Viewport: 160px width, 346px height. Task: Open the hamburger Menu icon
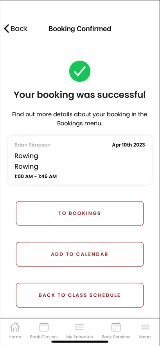(145, 327)
